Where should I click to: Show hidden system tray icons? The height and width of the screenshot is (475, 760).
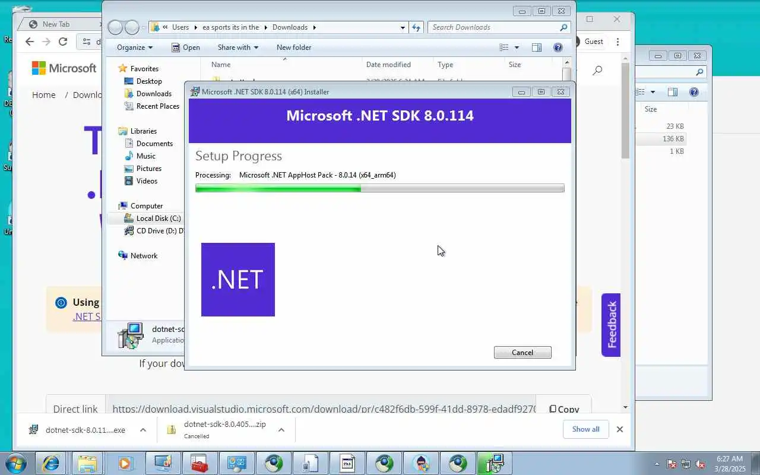(657, 464)
